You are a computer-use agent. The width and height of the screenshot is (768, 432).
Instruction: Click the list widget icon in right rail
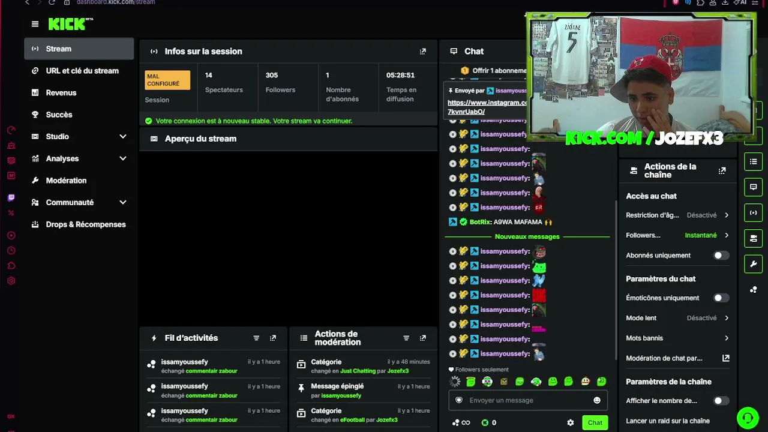click(753, 161)
